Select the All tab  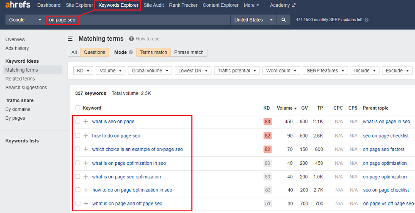(74, 53)
